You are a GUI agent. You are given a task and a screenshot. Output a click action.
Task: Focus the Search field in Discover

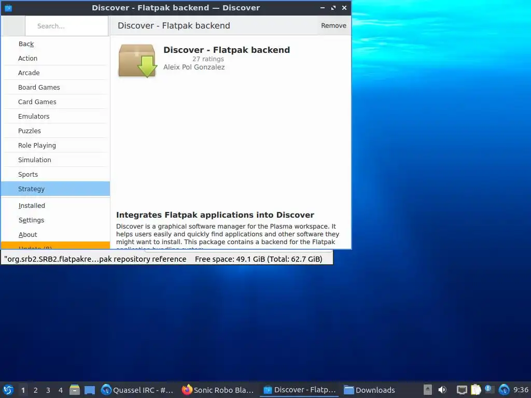click(67, 26)
